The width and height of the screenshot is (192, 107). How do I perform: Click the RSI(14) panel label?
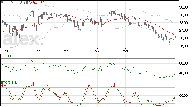click(7, 56)
